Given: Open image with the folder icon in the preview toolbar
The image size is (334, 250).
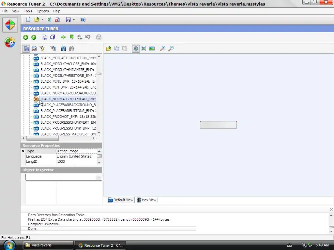Looking at the screenshot, I should coord(109,49).
